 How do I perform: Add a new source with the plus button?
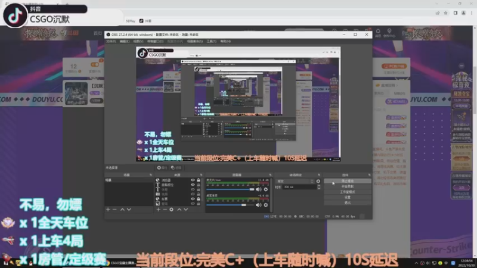(158, 210)
